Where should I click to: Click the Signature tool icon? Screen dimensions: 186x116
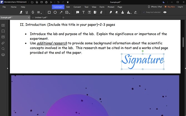(136, 12)
